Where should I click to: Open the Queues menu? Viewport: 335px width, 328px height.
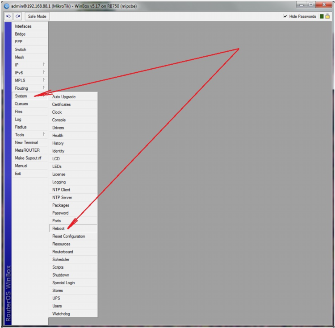(29, 104)
